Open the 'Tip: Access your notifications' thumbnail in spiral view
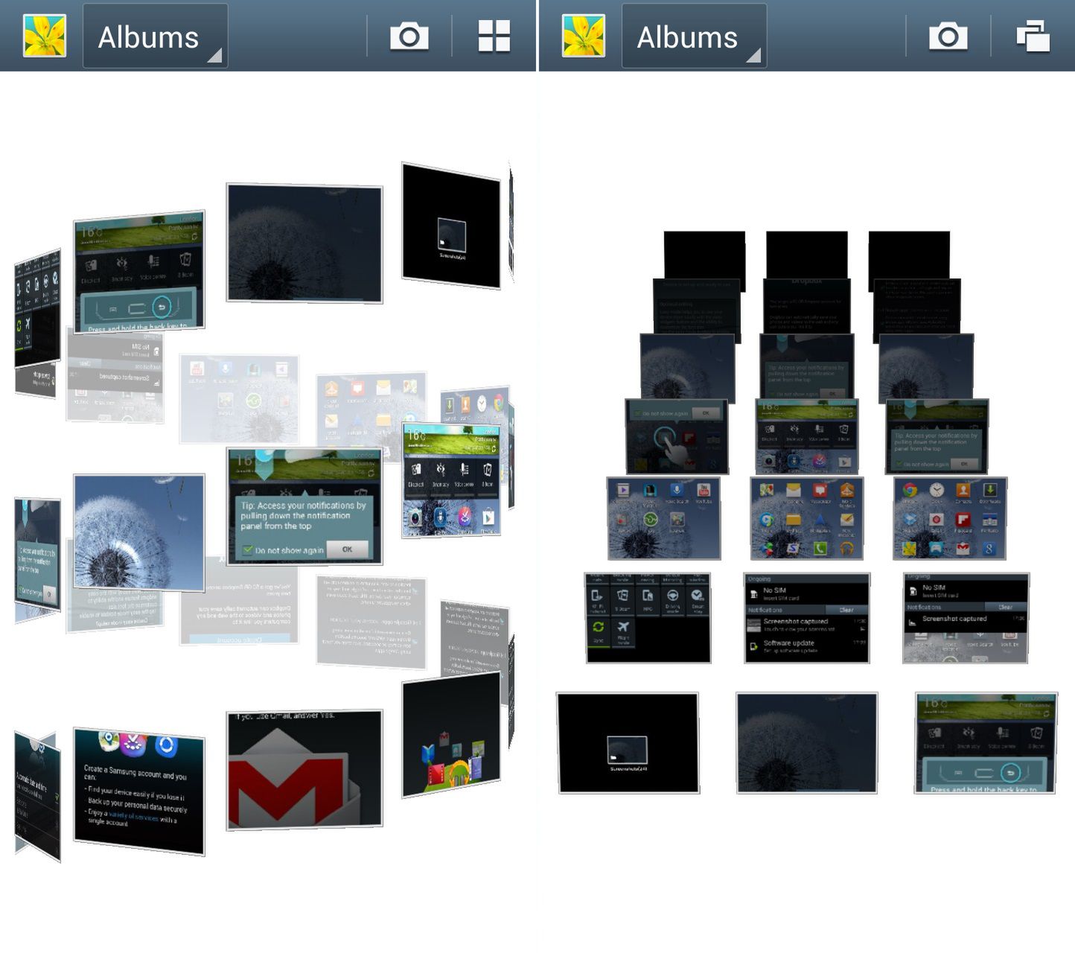 304,506
